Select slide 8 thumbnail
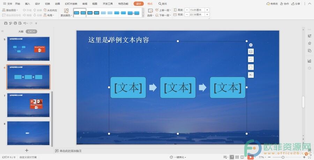The image size is (314, 160). coord(28,133)
